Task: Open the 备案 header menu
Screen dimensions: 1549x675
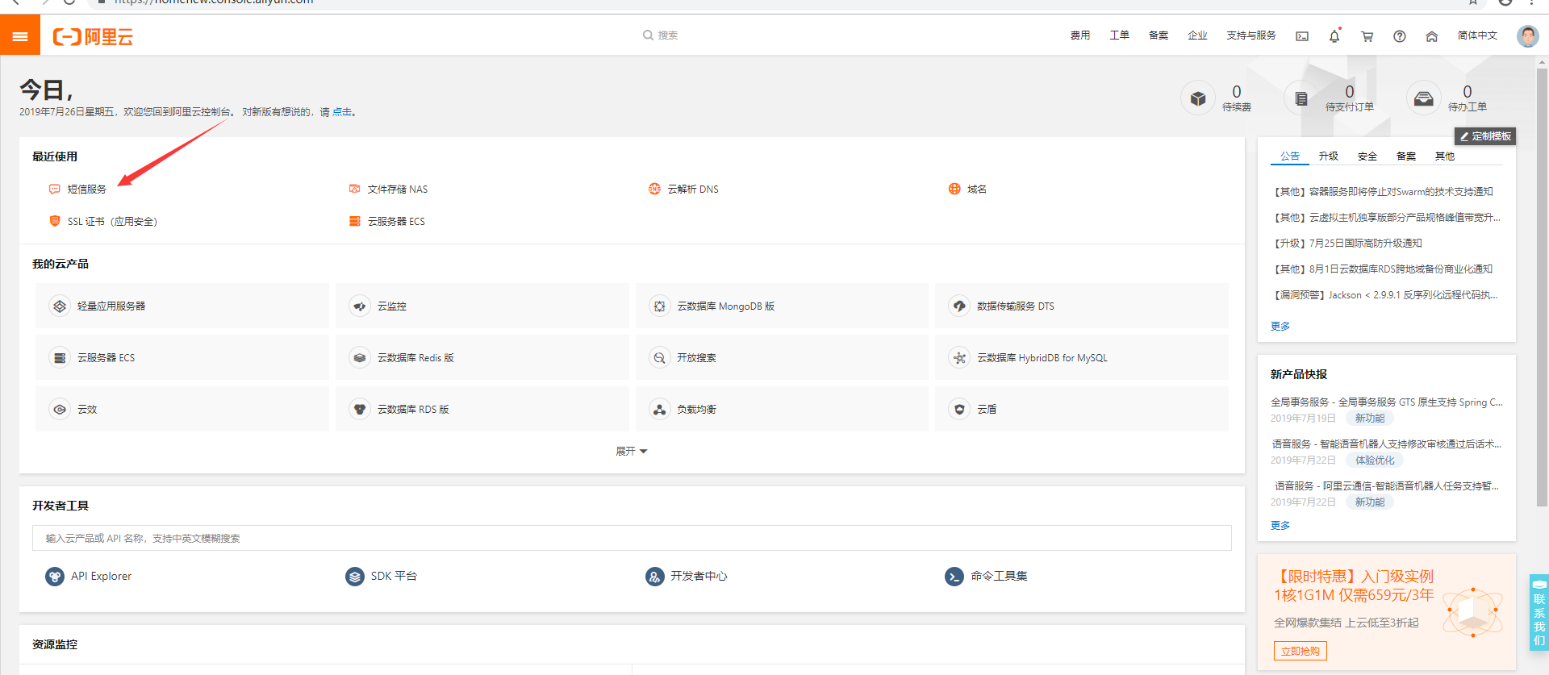Action: [x=1159, y=35]
